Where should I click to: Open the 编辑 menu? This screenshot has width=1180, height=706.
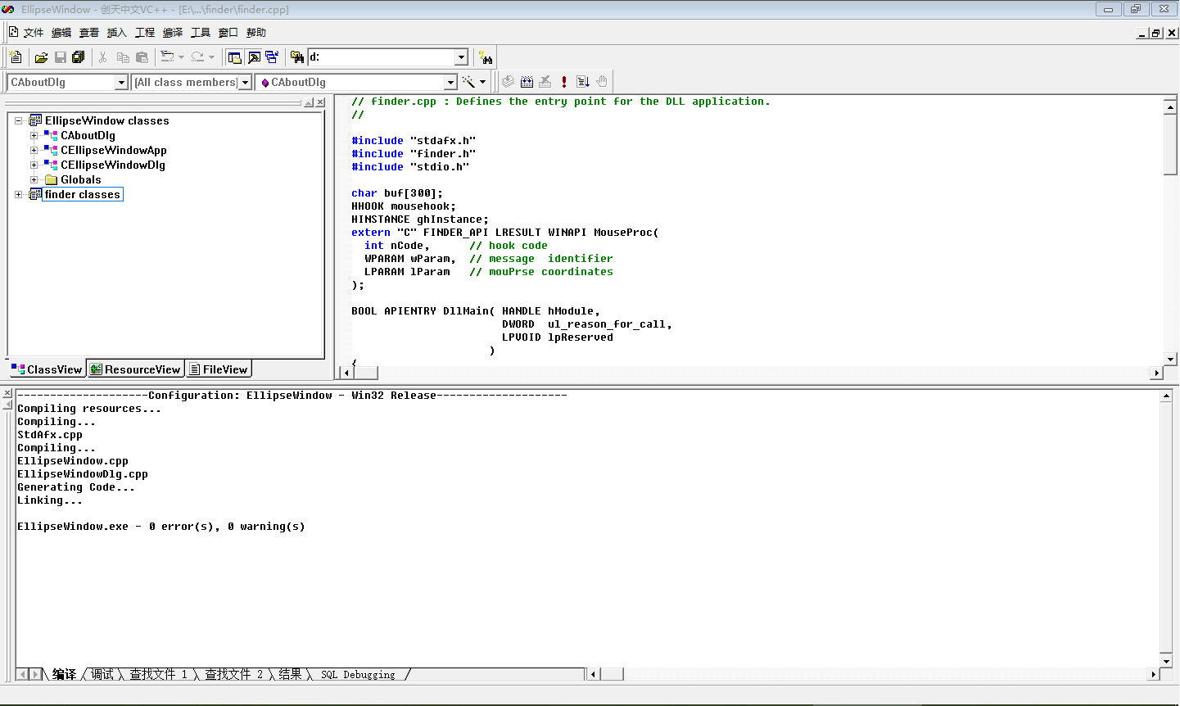(61, 33)
